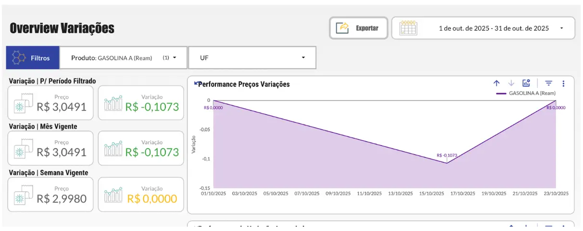Click the R$ -0,1073 data point on chart
The height and width of the screenshot is (231, 583).
point(447,163)
